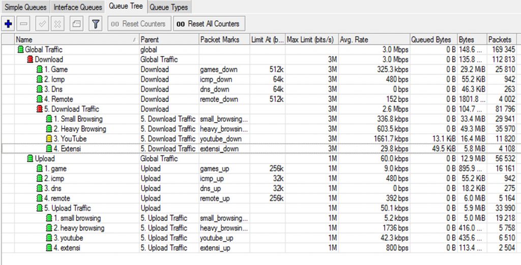Click the yellow 3. YouTube queue icon
The width and height of the screenshot is (521, 265).
(x=49, y=139)
